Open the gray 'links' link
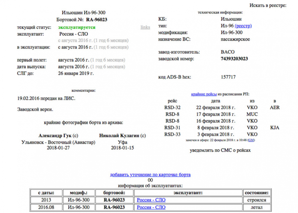Screen dimensions: 298x213 pyautogui.click(x=145, y=27)
